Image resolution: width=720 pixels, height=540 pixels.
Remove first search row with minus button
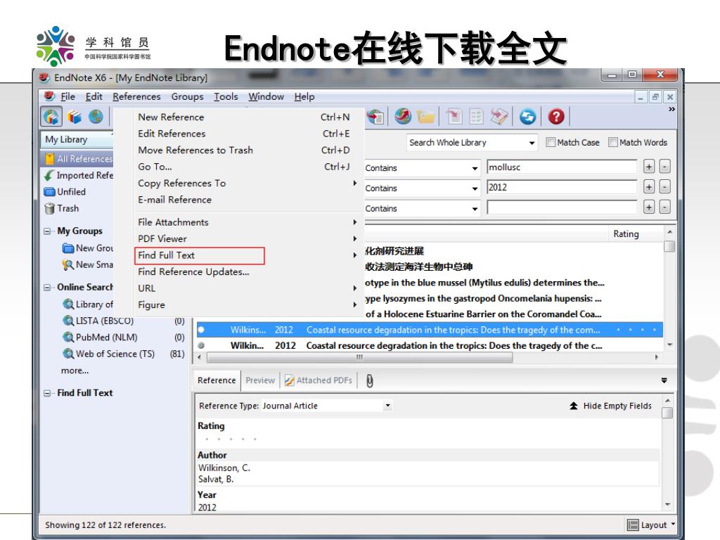[x=664, y=167]
